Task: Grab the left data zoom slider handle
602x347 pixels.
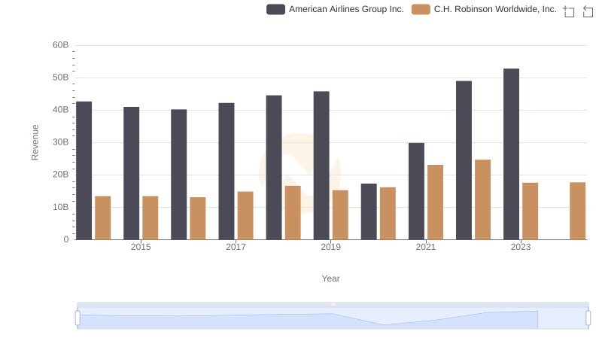Action: pyautogui.click(x=78, y=318)
